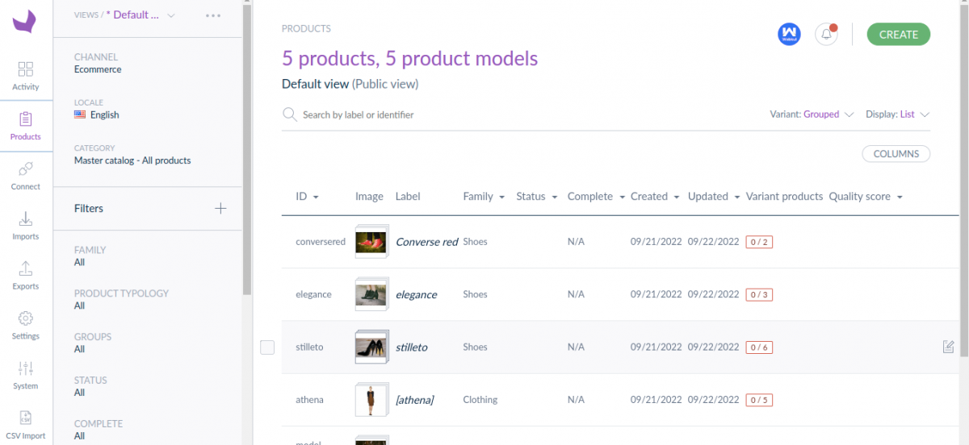Open the Products section
Screen dimensions: 969x445
[x=26, y=126]
